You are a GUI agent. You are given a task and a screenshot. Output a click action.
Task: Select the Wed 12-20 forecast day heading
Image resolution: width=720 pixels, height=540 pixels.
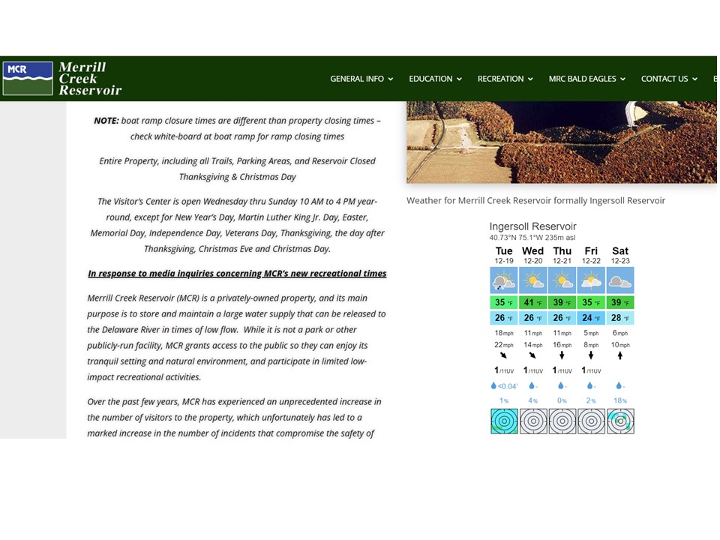pos(533,255)
